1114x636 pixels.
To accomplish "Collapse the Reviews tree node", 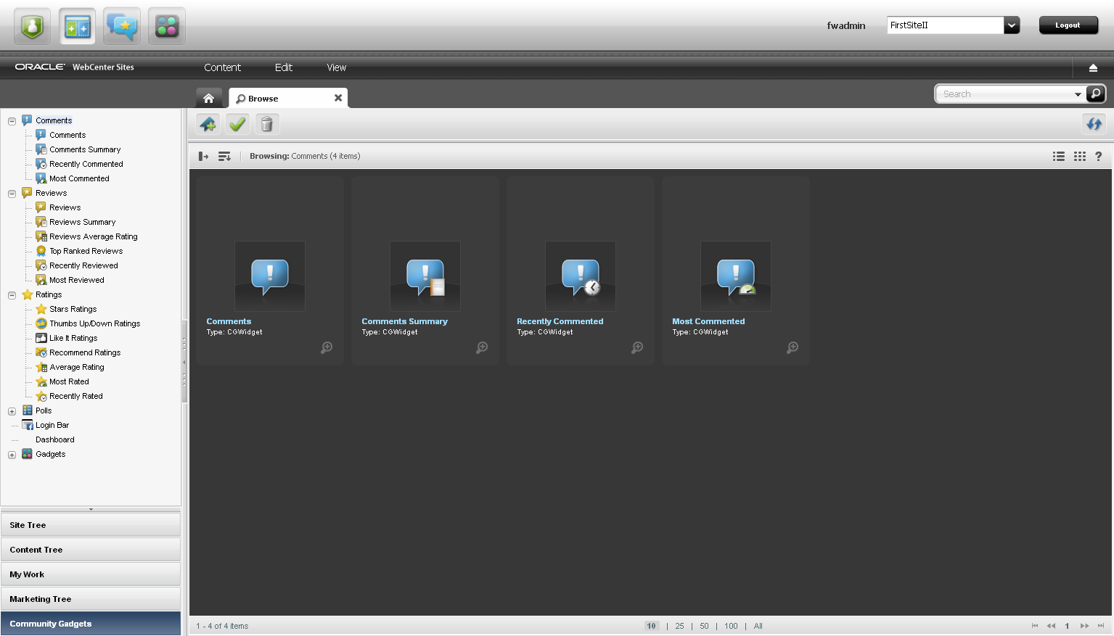I will coord(12,194).
